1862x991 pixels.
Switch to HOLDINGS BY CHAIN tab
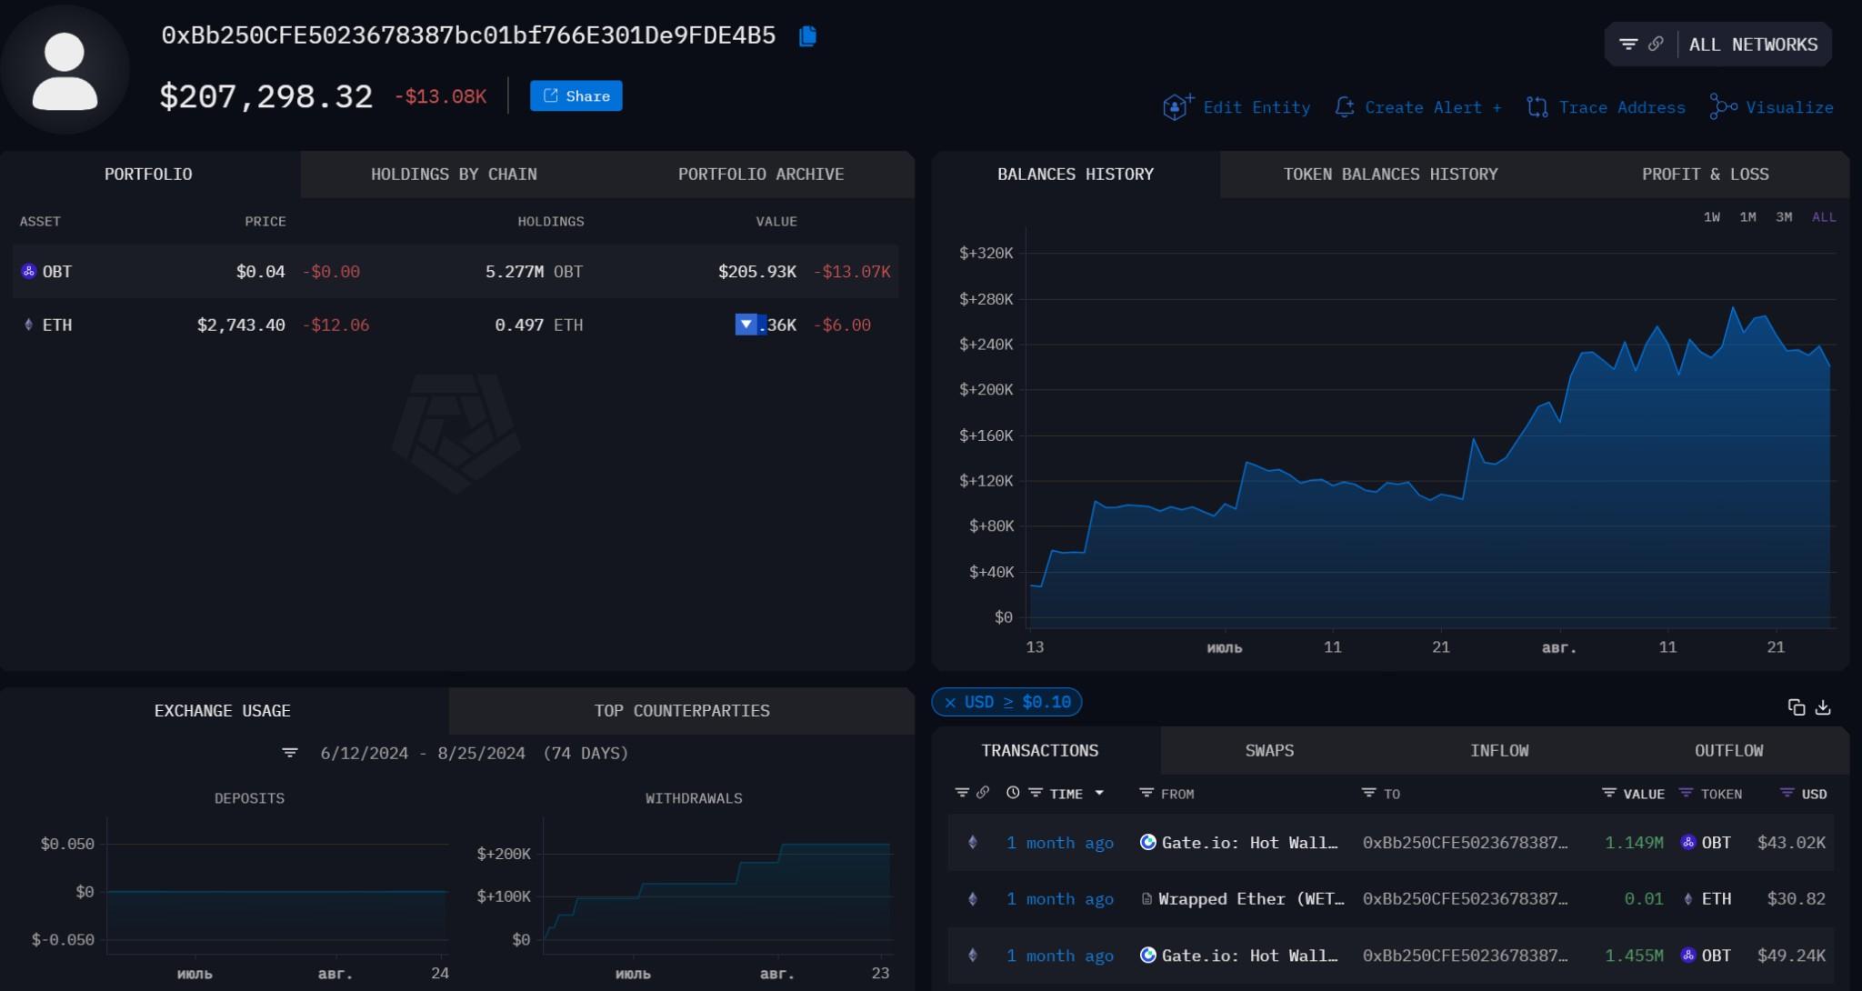point(454,174)
